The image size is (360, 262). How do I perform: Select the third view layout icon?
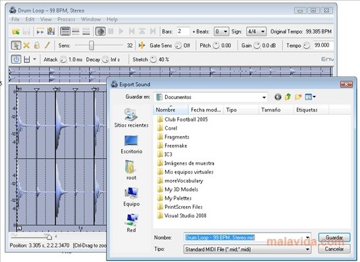click(x=86, y=32)
